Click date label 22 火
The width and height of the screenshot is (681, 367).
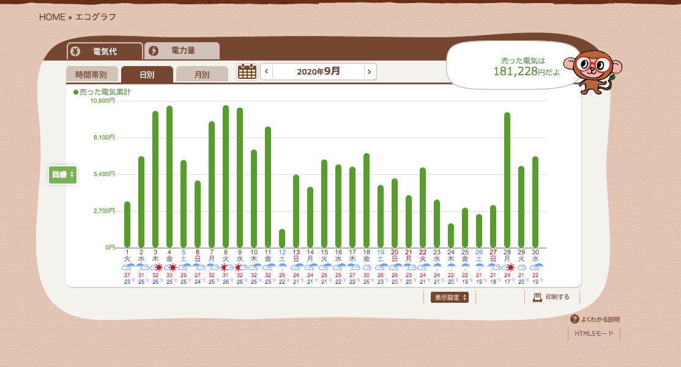tap(423, 256)
